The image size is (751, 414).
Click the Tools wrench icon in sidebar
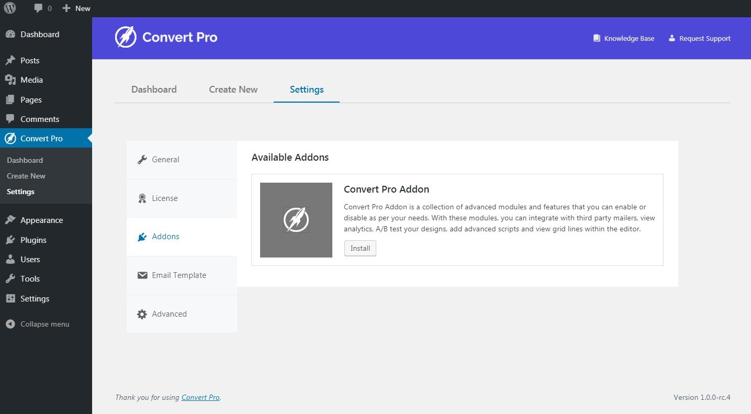coord(10,279)
